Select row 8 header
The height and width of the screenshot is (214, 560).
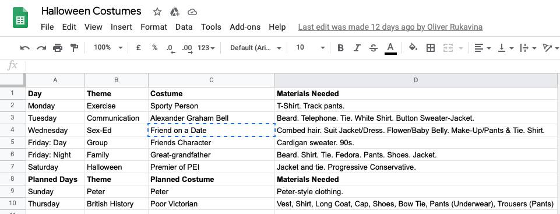(x=12, y=179)
